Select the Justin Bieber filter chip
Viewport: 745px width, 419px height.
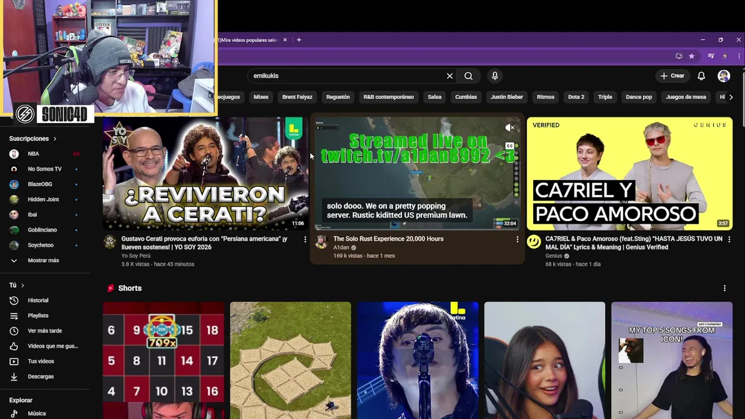(x=507, y=97)
